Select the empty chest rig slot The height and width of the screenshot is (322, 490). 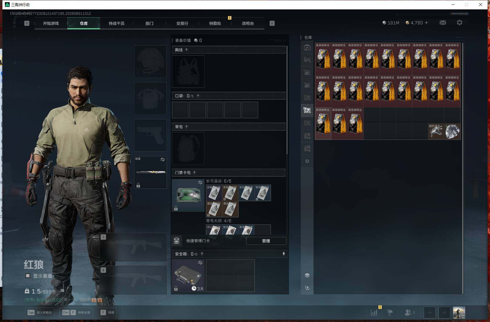pos(188,71)
